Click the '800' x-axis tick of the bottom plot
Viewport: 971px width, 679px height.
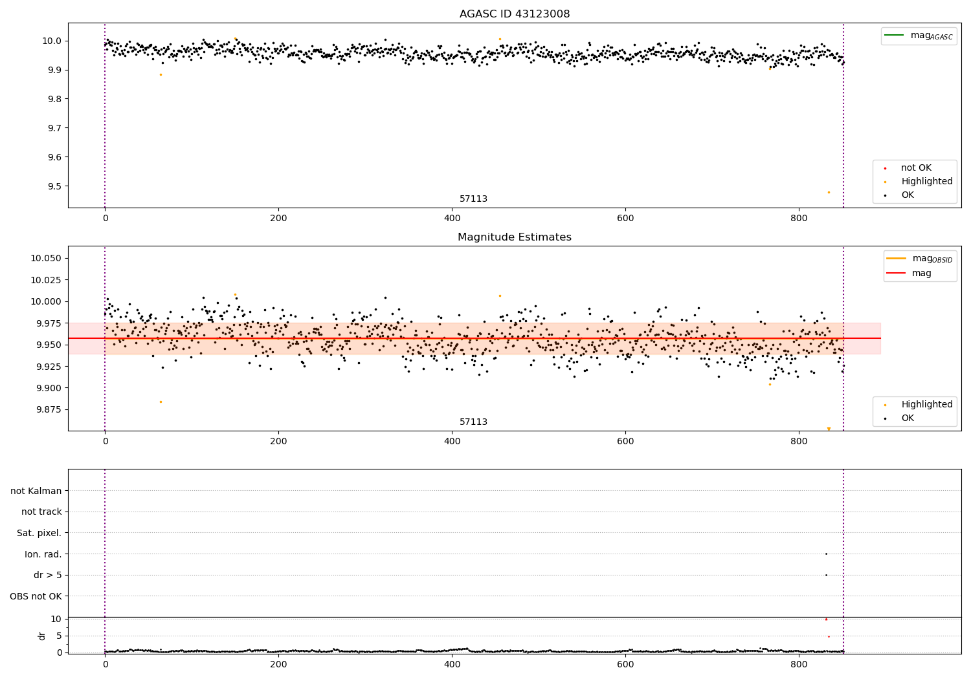pyautogui.click(x=799, y=664)
